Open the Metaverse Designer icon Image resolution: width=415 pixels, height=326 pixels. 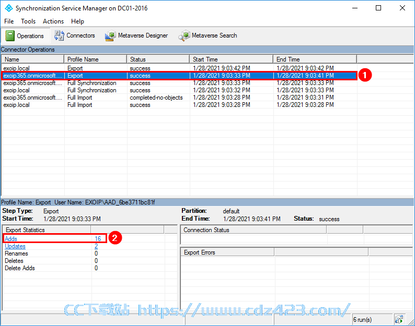pyautogui.click(x=110, y=35)
